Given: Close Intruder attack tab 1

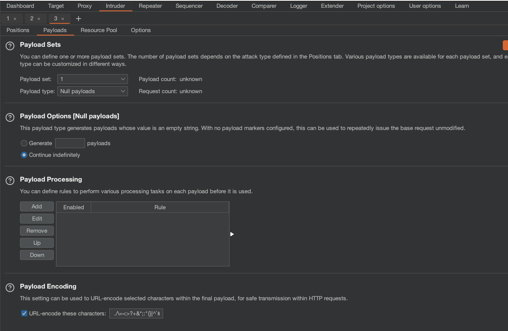Looking at the screenshot, I should coord(15,19).
